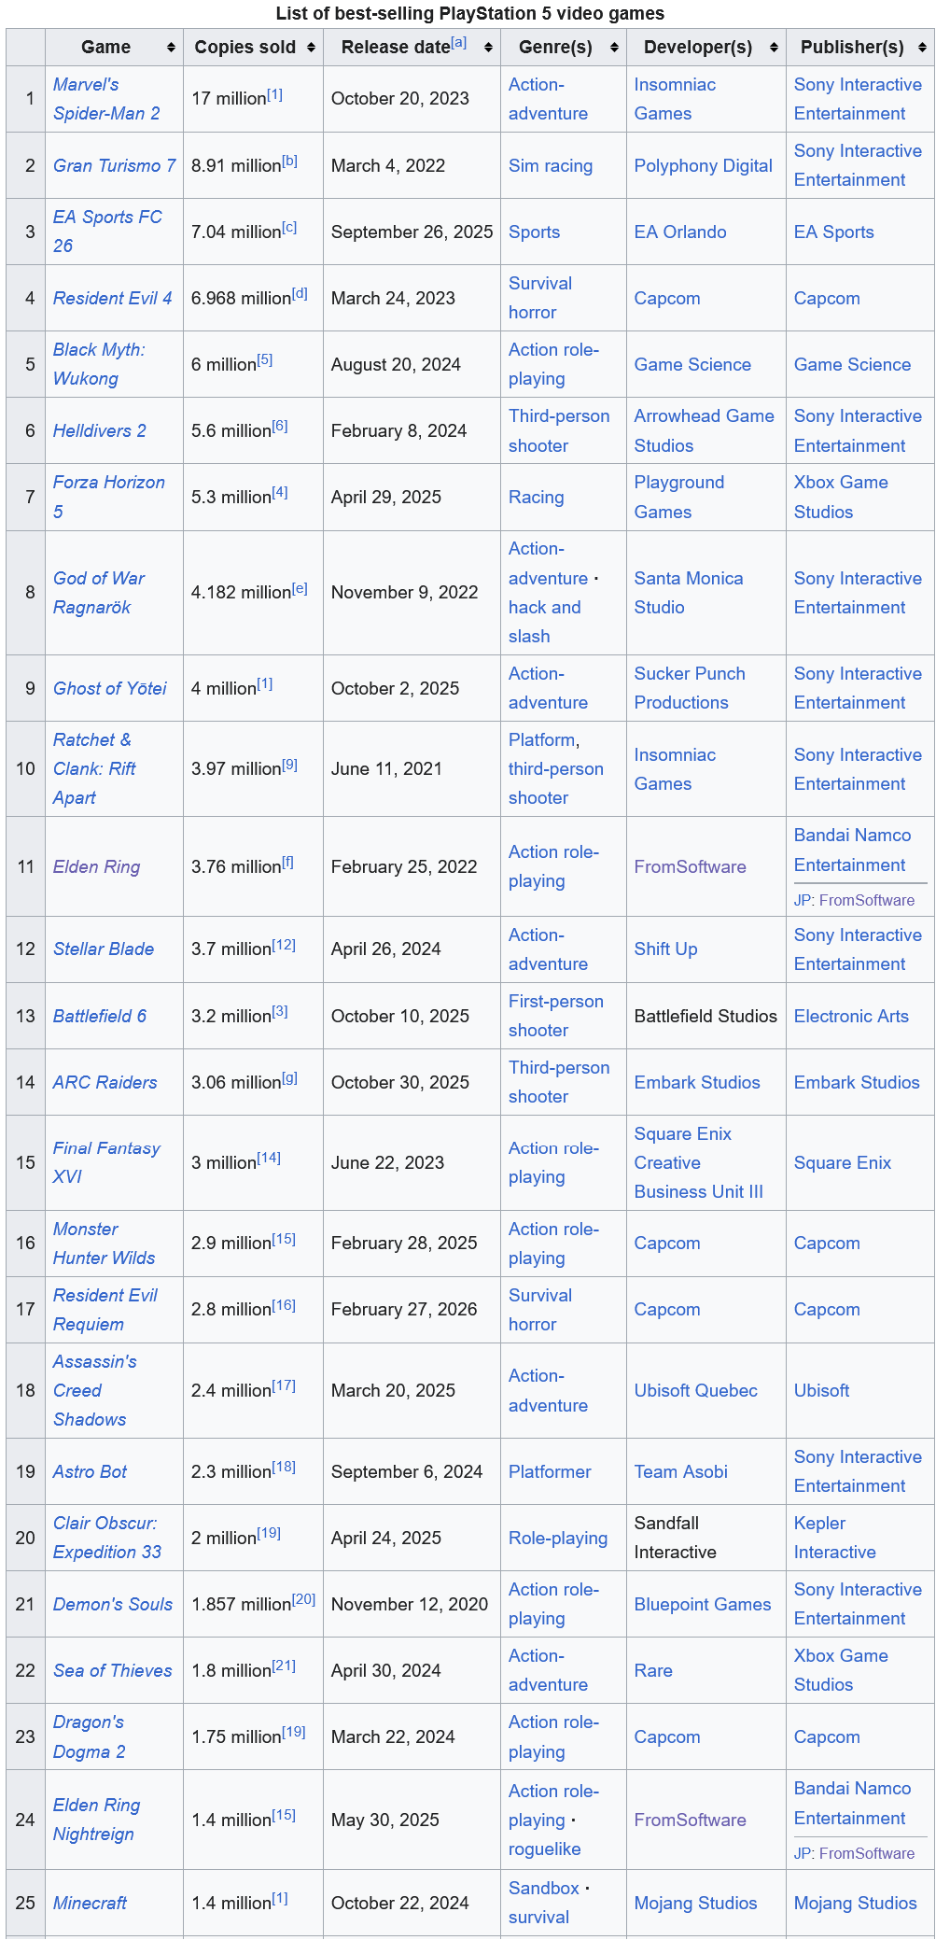936x1940 pixels.
Task: Open the Helldivers 2 link
Action: [x=99, y=430]
